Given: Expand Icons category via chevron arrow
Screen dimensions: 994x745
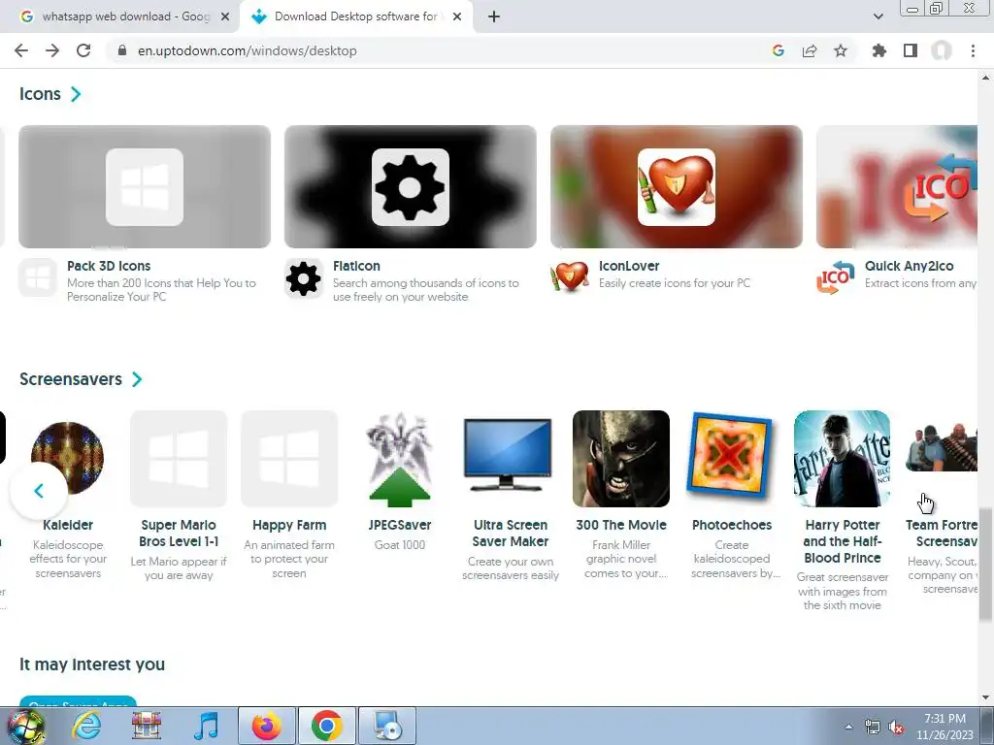Looking at the screenshot, I should click(76, 94).
